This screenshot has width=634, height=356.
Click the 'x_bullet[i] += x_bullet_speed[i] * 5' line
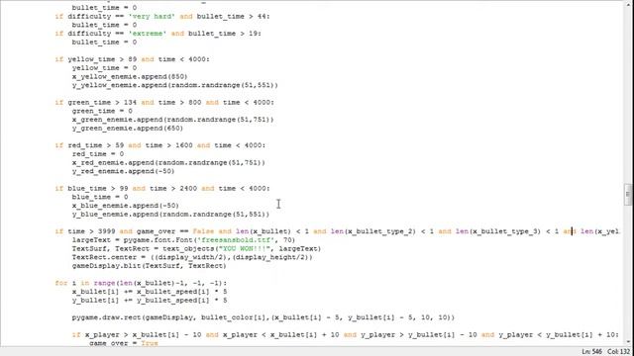(150, 292)
